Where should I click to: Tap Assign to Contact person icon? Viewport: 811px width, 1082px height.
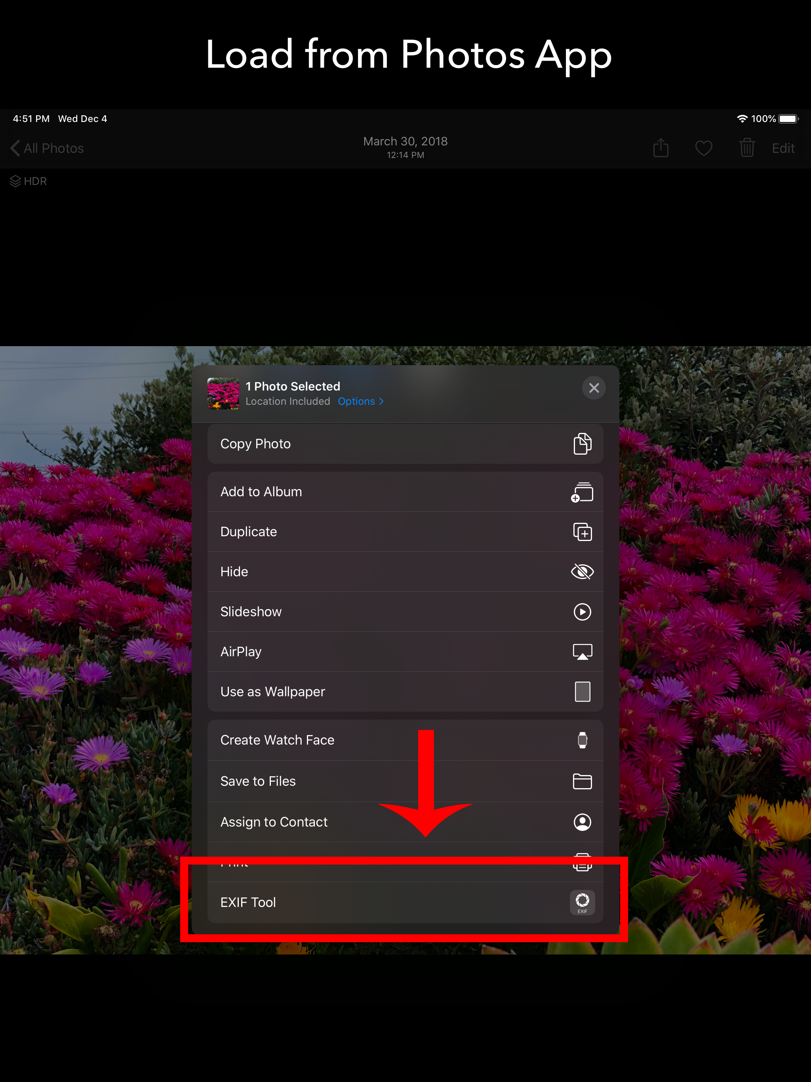[x=582, y=822]
